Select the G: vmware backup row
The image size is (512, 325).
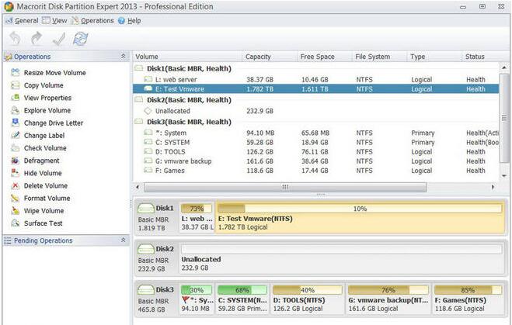(x=315, y=161)
